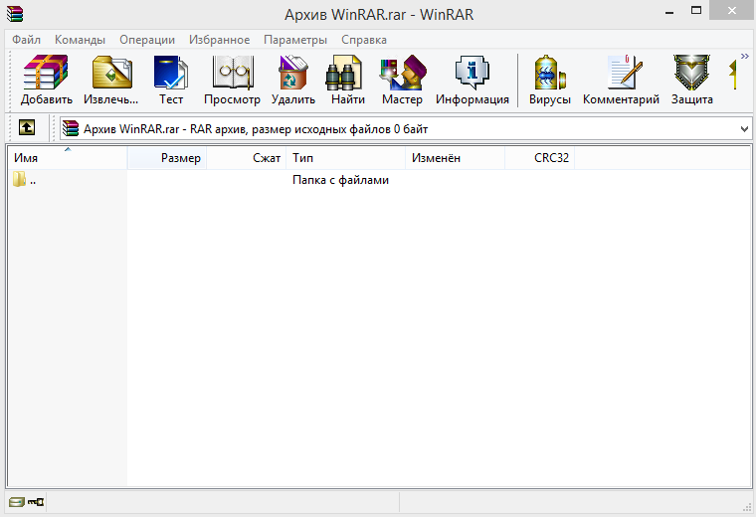Sort by the Размер column header

point(167,158)
